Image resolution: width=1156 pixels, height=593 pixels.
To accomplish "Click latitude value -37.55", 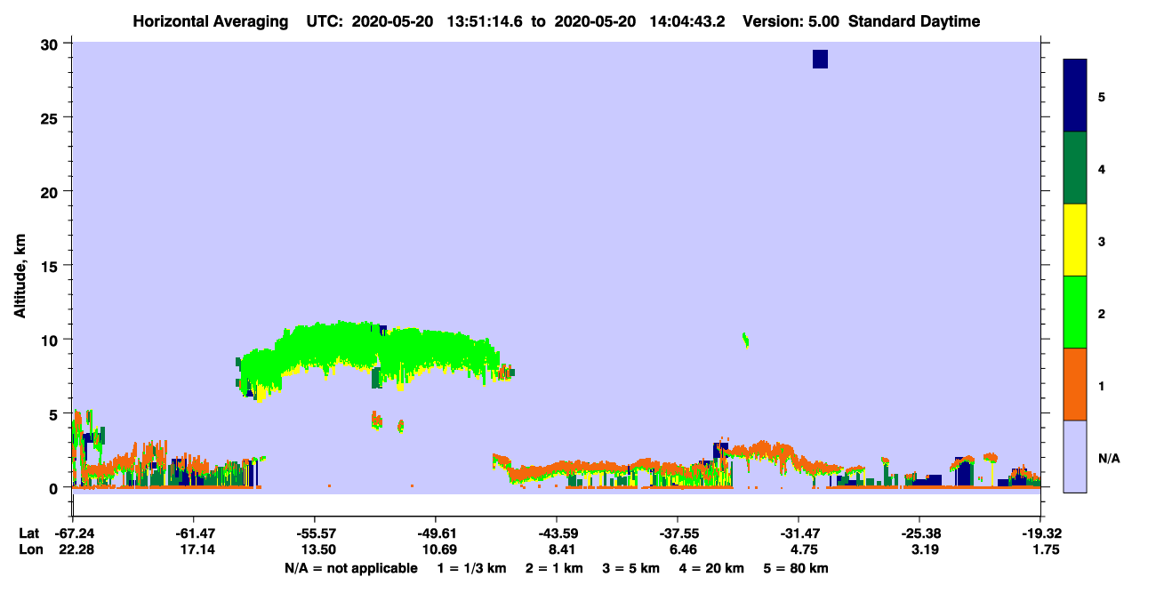I will coord(678,533).
